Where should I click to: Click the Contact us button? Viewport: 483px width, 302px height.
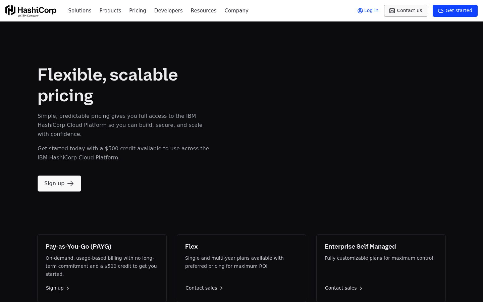click(x=406, y=11)
